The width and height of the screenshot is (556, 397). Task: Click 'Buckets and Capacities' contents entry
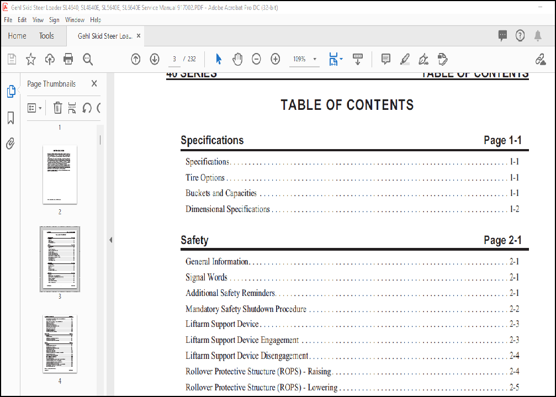(x=221, y=193)
